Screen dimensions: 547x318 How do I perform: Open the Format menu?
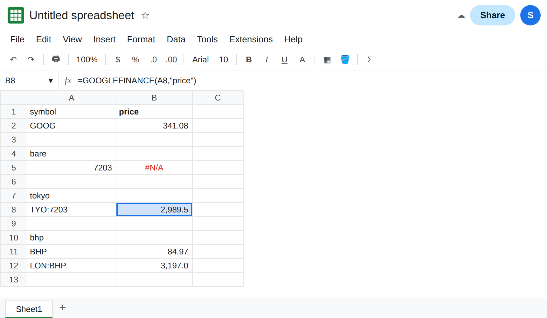coord(141,39)
